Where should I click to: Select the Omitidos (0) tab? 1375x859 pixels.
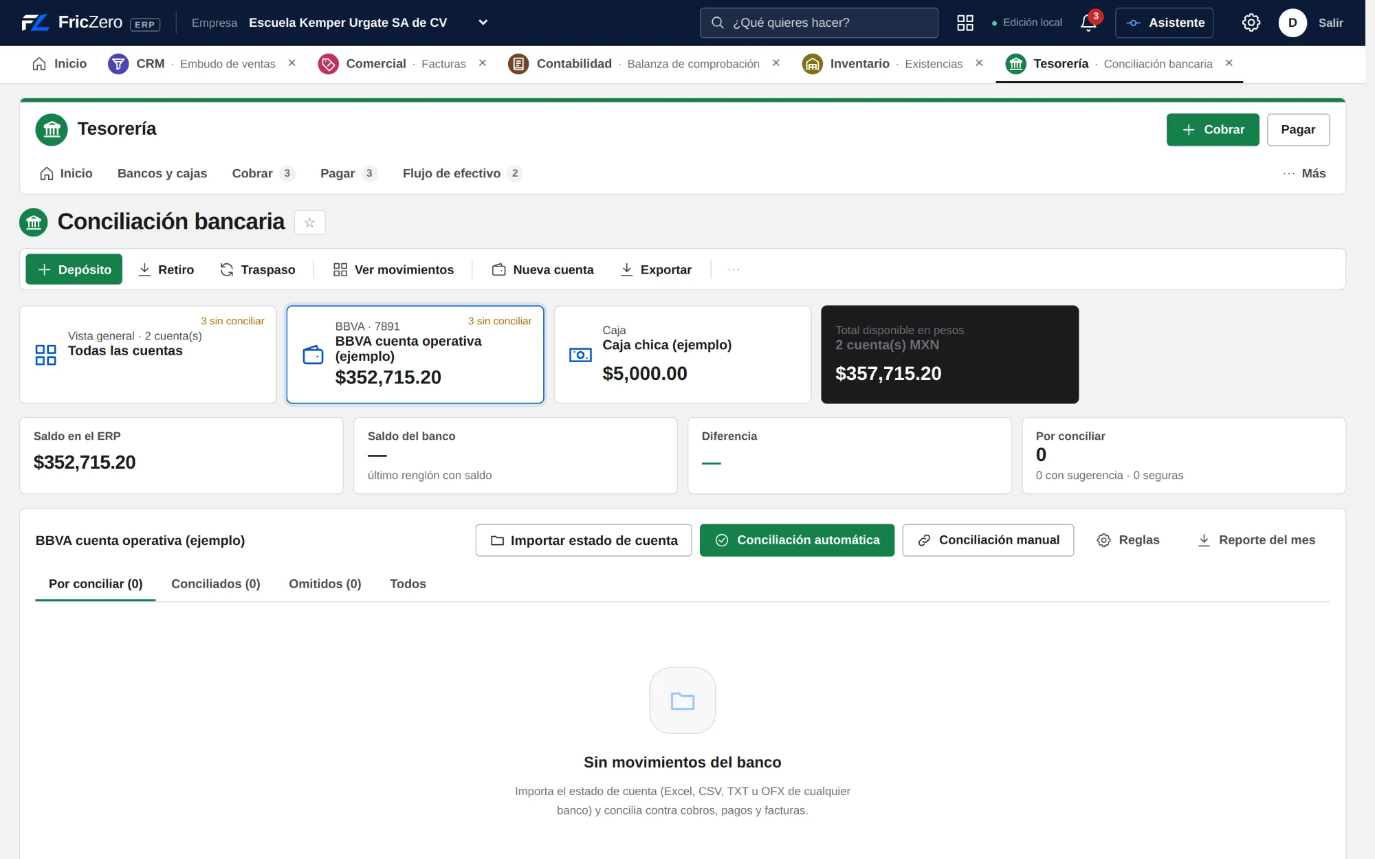pyautogui.click(x=325, y=583)
